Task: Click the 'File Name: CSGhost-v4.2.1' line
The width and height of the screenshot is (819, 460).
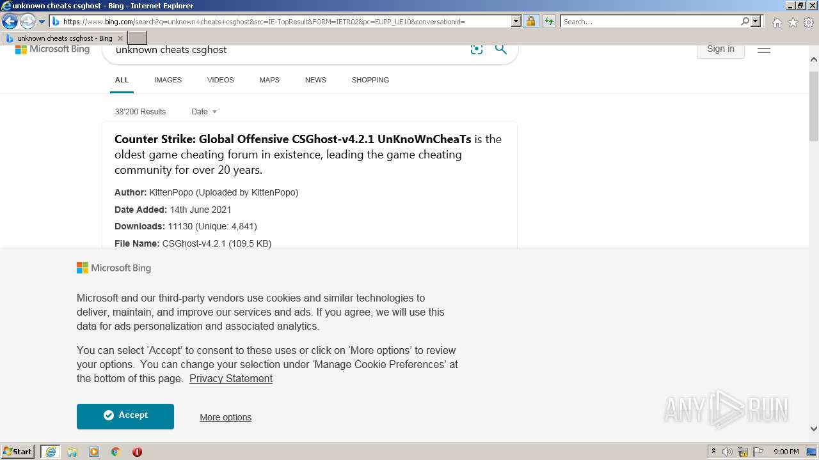Action: pos(193,243)
